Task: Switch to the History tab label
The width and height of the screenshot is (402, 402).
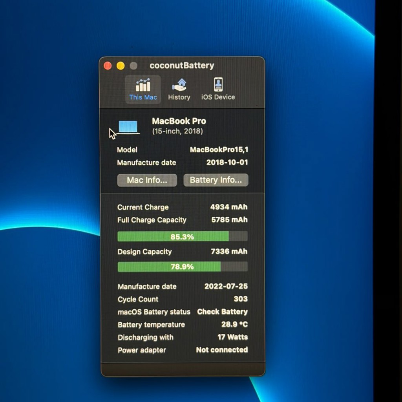Action: 179,97
